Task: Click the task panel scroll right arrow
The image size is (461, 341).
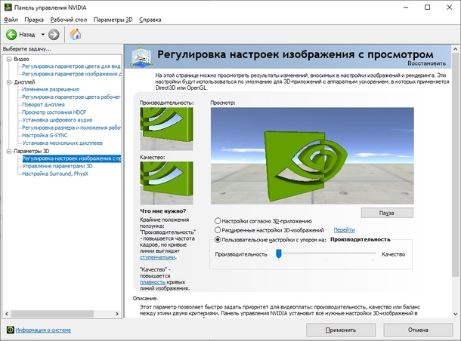Action: [x=117, y=314]
